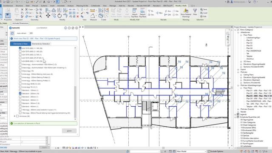The image size is (272, 153).
Task: Click the Naviate panel list vertical scrollbar
Action: point(75,102)
